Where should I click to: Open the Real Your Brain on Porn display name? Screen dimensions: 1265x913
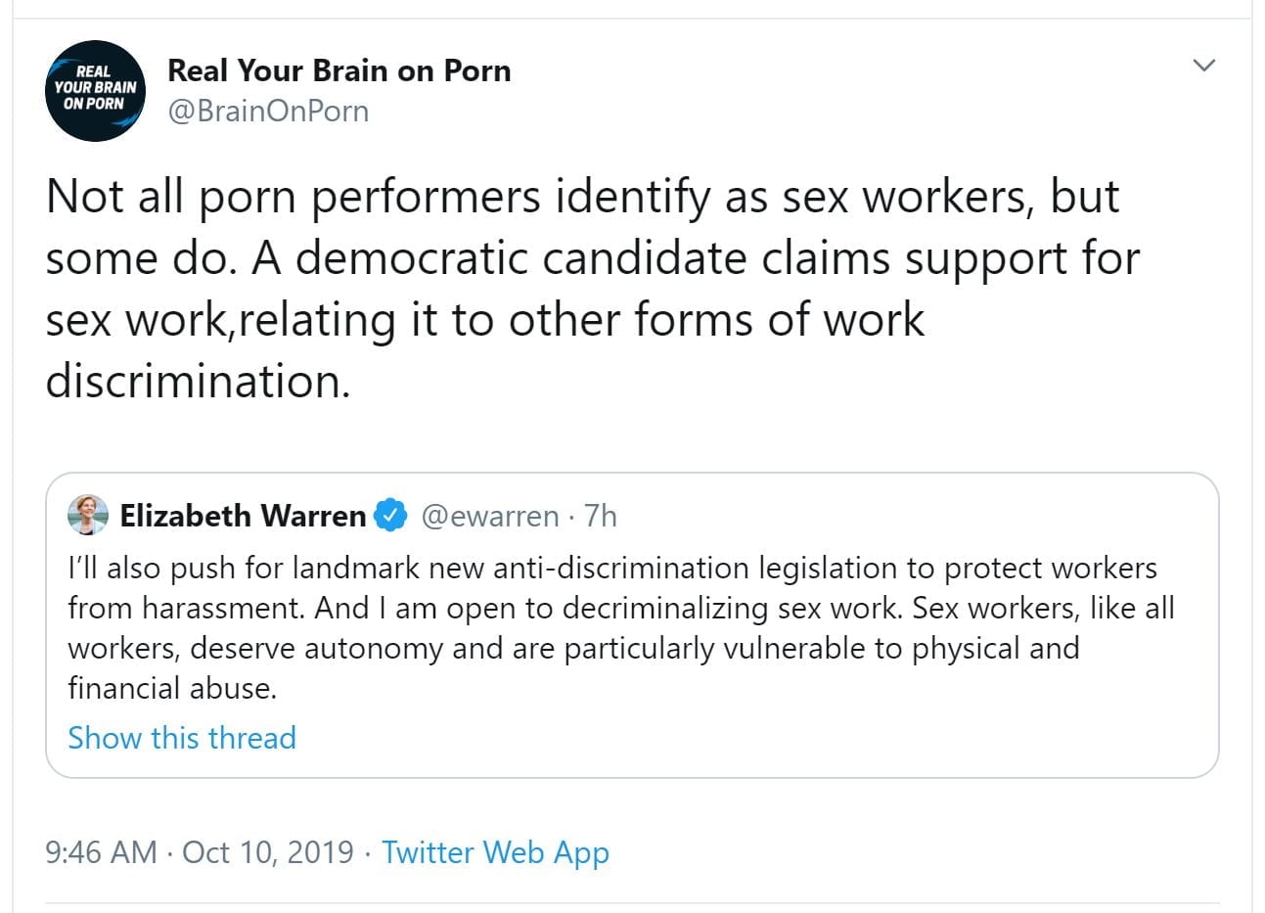339,70
